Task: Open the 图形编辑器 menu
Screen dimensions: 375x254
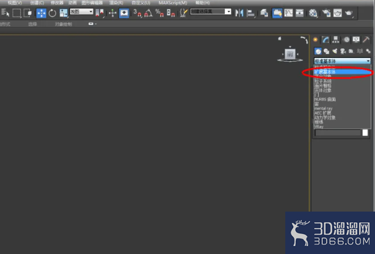Action: pyautogui.click(x=92, y=3)
